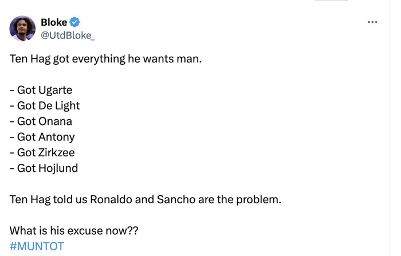Click the partially visible button at top edge
Screen dimensions: 401x256
tap(332, 1)
